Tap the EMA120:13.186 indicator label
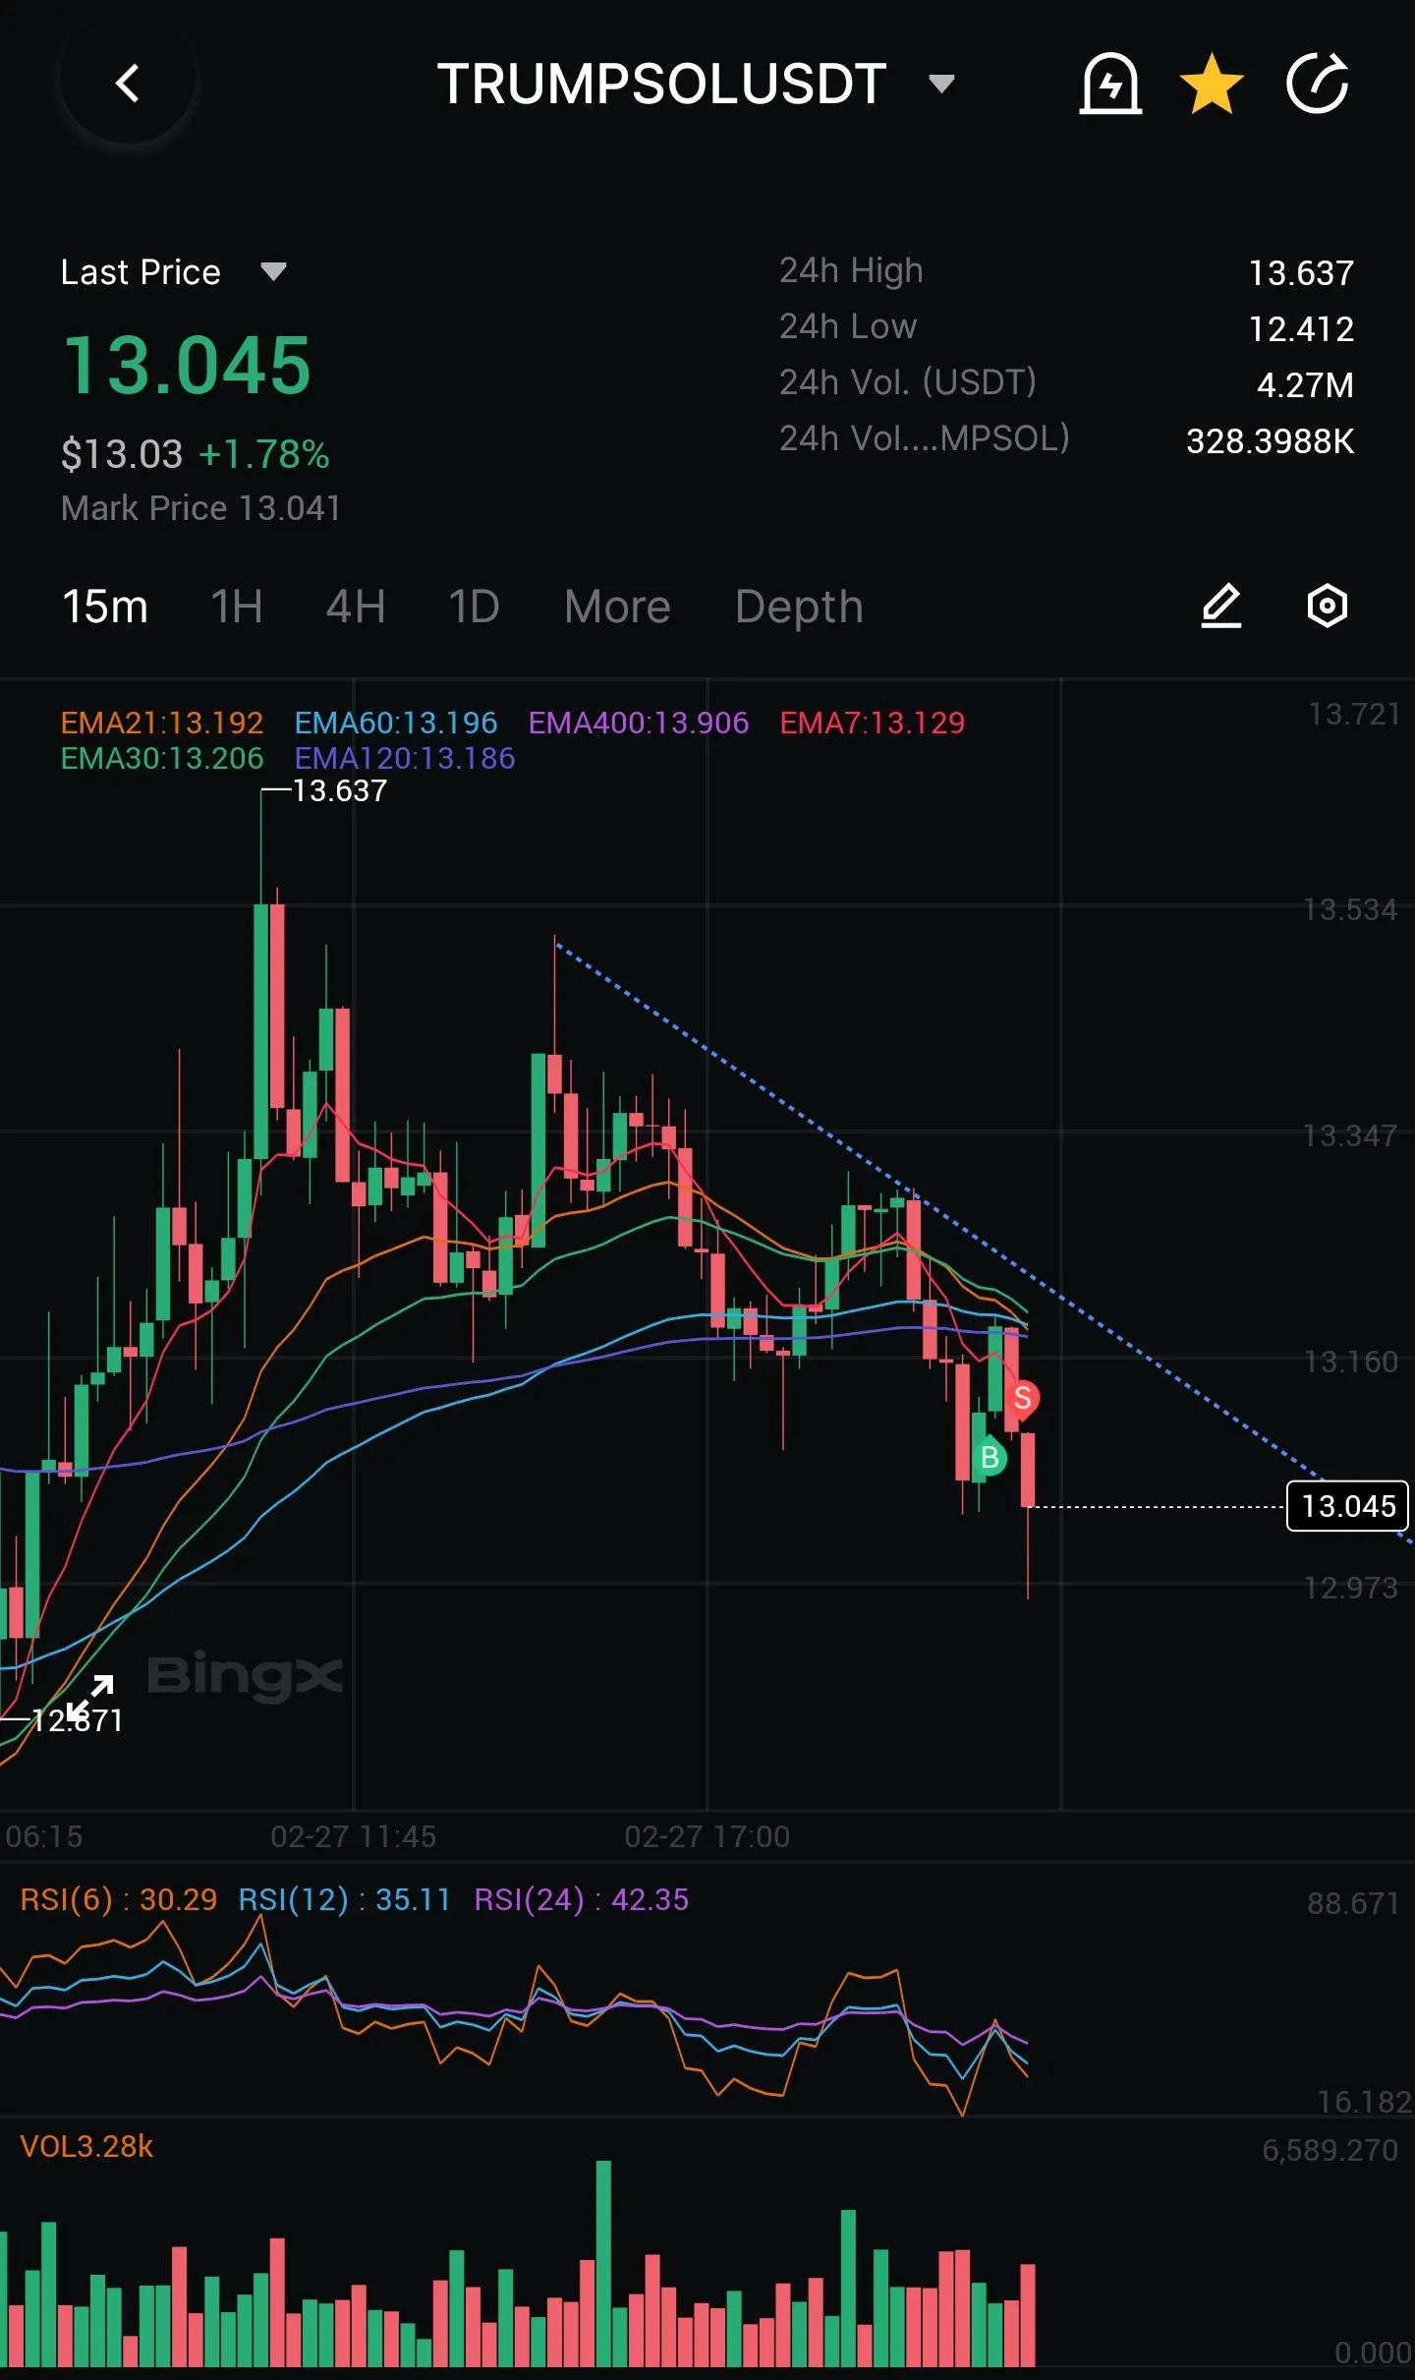 click(405, 758)
